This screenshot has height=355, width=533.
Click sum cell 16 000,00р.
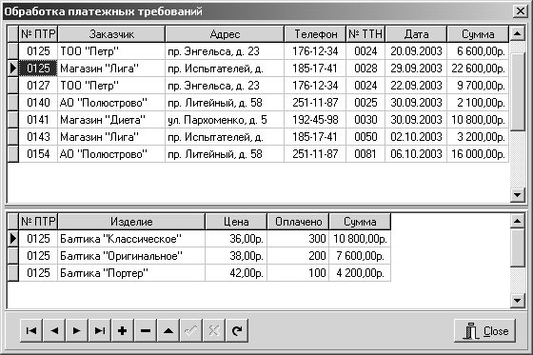pos(478,154)
